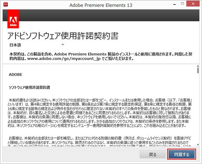Click the license scrollbar up arrow
Screen dimensions: 202x164
198,66
